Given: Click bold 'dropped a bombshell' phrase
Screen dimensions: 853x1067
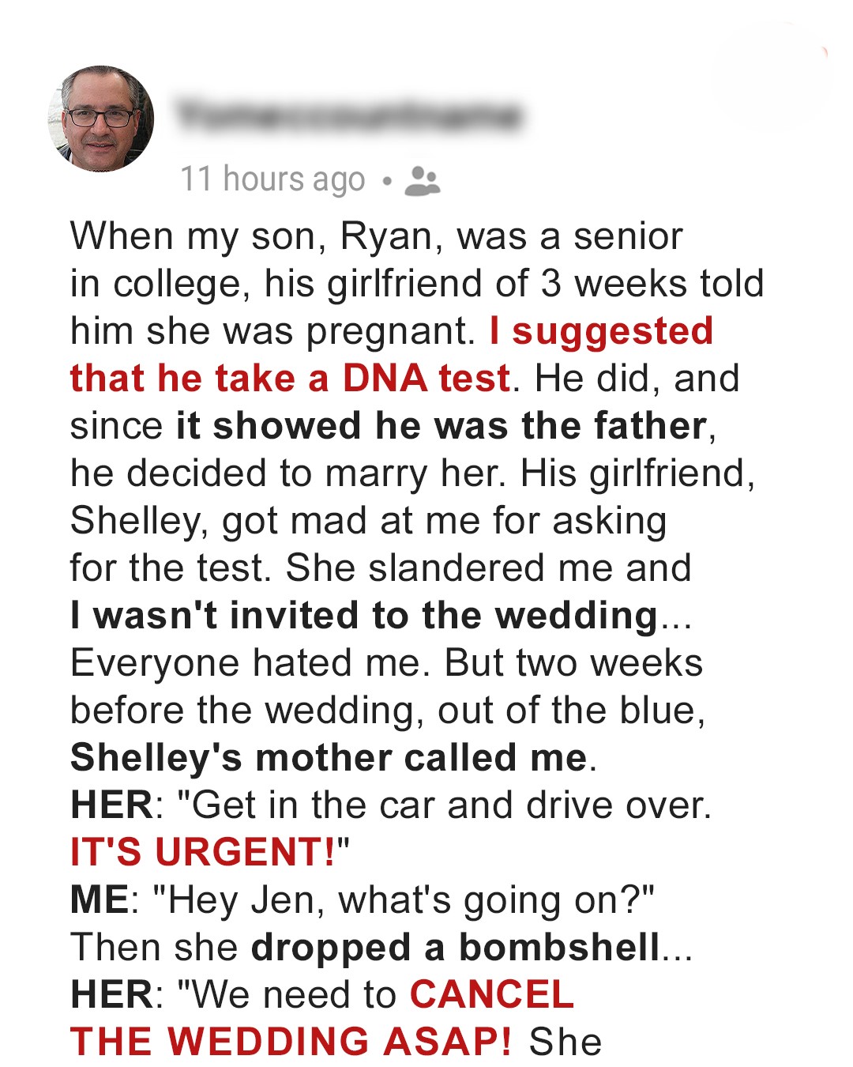Looking at the screenshot, I should coord(455,948).
